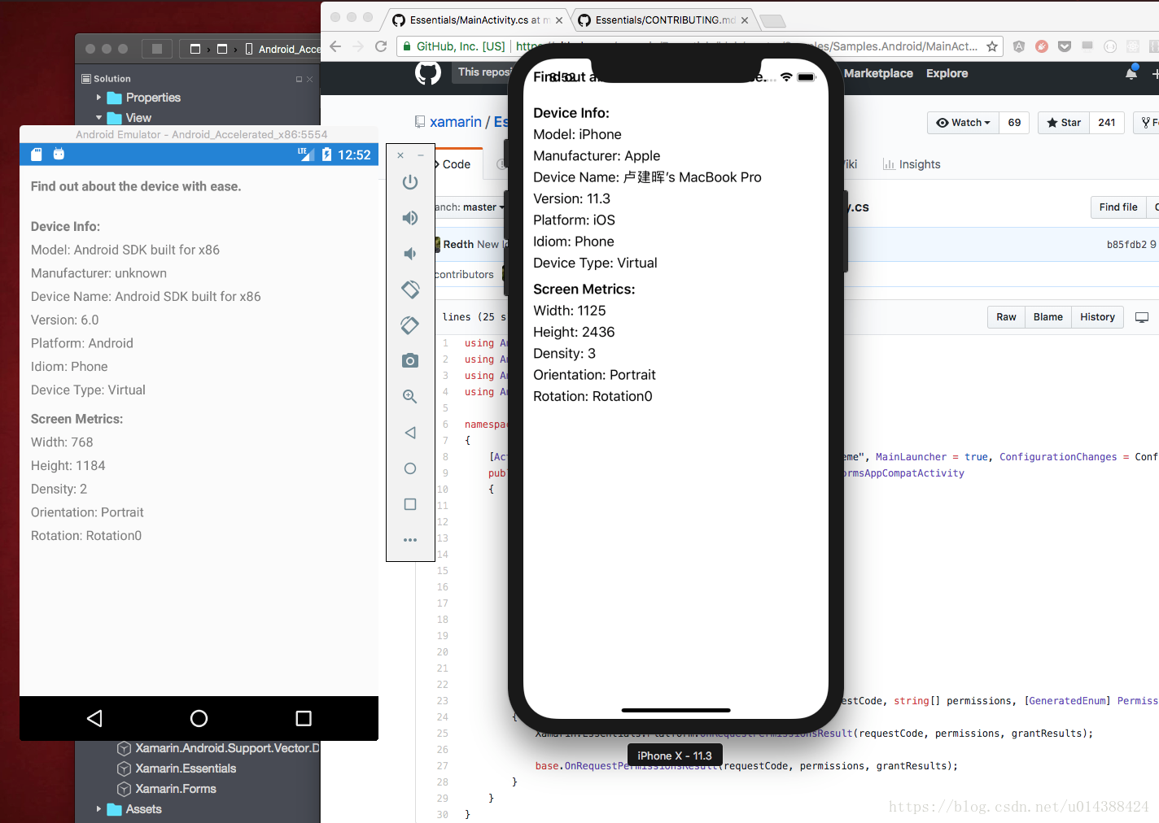Open Explore in GitHub header
Screen dimensions: 1159x823
tap(947, 73)
